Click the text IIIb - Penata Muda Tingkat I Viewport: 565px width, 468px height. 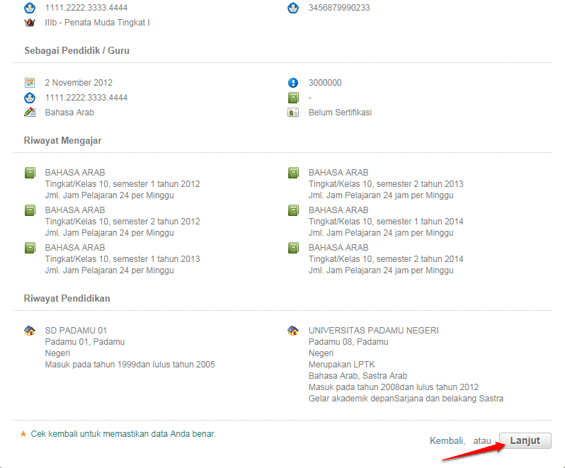pos(97,23)
